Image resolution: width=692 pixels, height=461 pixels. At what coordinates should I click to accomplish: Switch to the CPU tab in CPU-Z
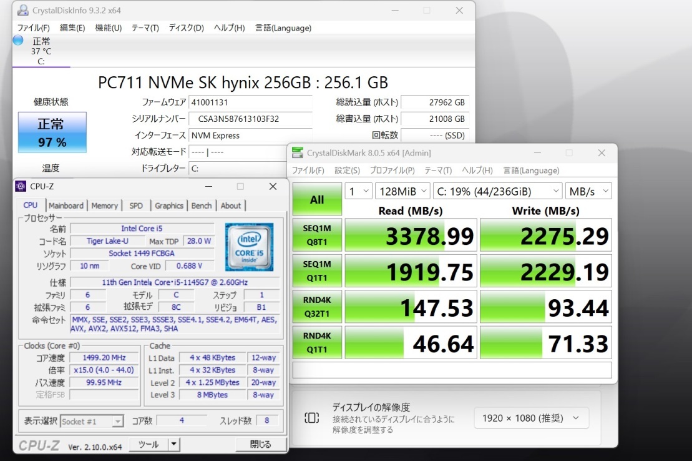(x=31, y=205)
